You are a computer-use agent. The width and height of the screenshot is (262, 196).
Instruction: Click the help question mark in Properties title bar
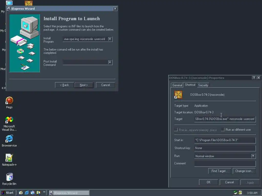(254, 78)
